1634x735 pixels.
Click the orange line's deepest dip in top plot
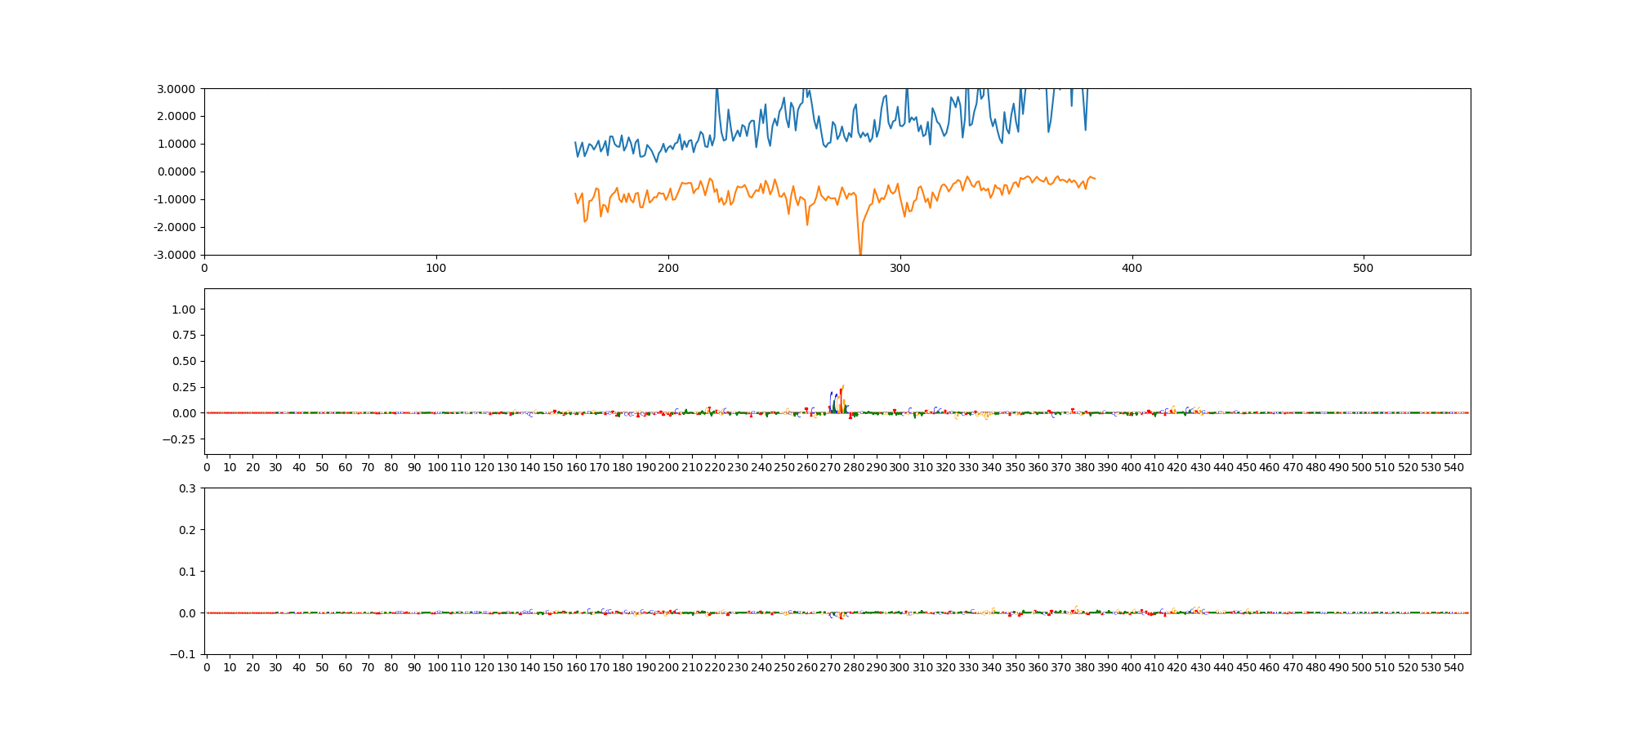tap(859, 252)
